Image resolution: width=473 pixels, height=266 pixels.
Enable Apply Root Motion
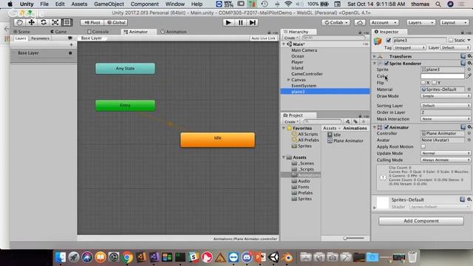(423, 146)
